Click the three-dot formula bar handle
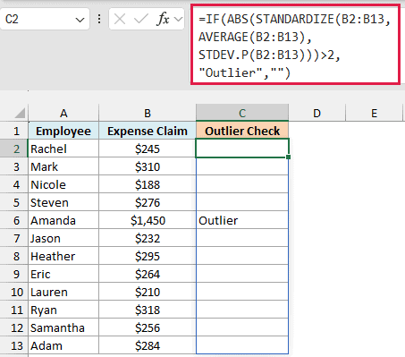Screen dimensions: 405x357 [x=99, y=19]
